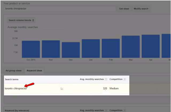171x112 pixels.
Task: Click the 'toronto chiropractor' product search field
Action: click(x=60, y=9)
